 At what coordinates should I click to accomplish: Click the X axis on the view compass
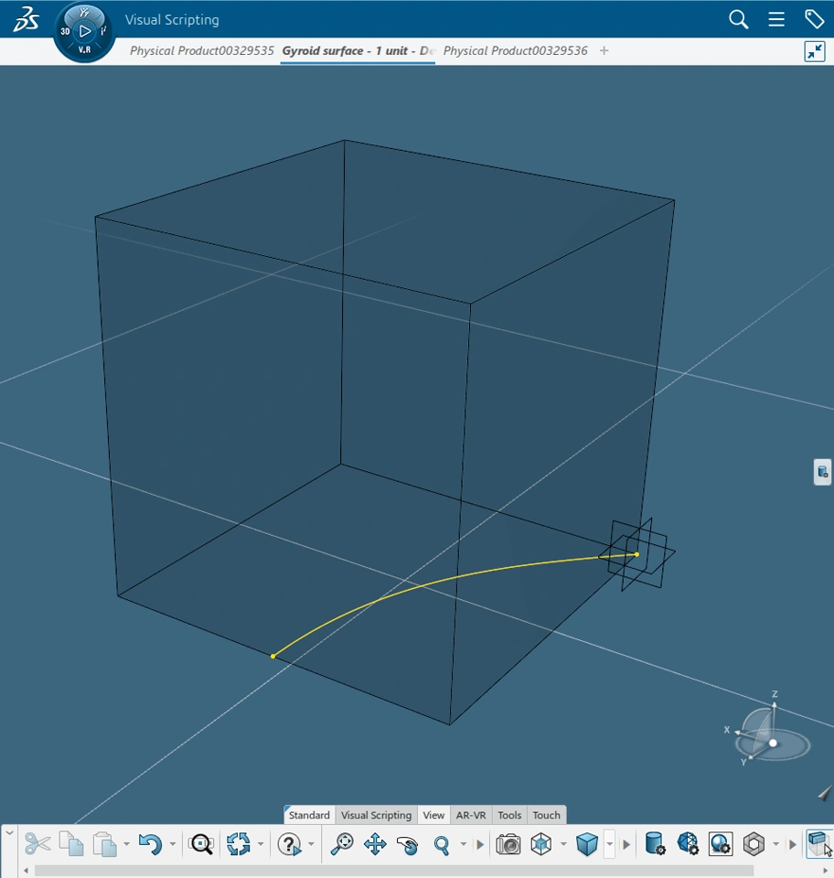(x=726, y=730)
